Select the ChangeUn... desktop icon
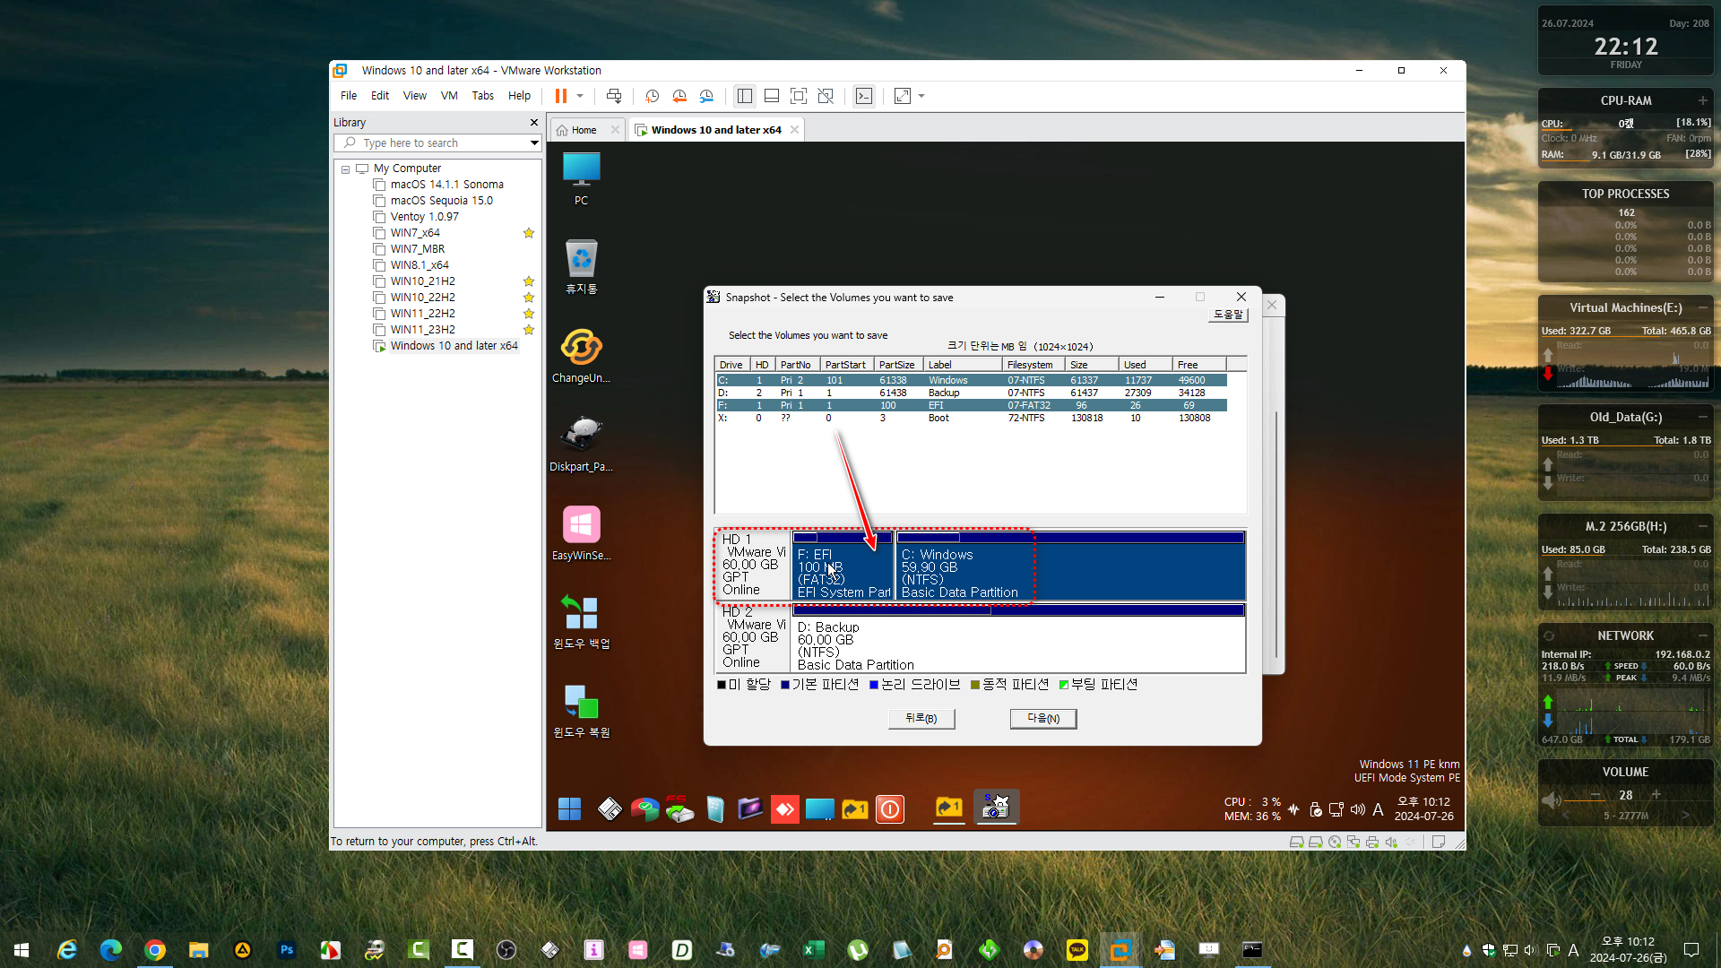1721x968 pixels. click(581, 356)
